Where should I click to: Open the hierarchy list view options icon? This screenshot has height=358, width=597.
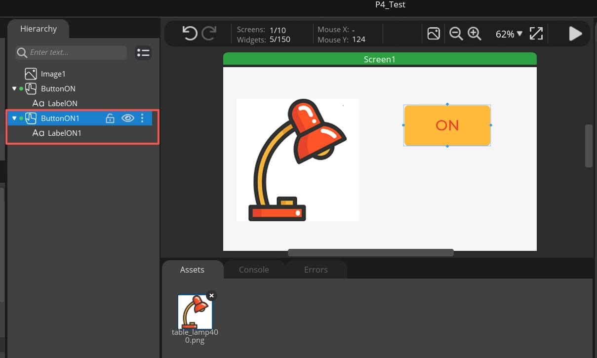click(x=143, y=53)
